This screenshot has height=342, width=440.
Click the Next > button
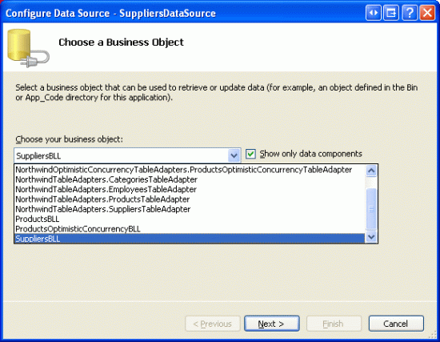[272, 324]
